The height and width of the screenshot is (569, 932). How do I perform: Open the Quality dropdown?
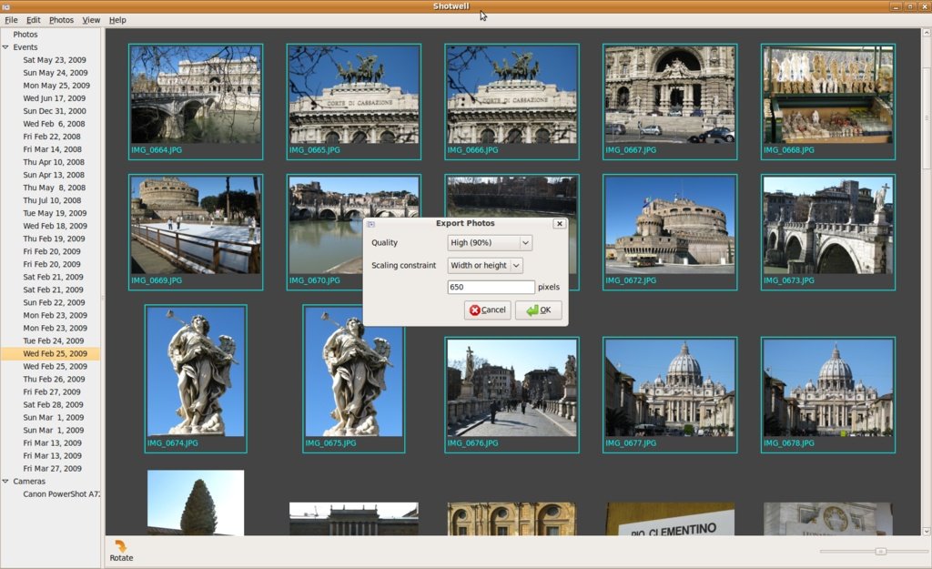tap(490, 243)
